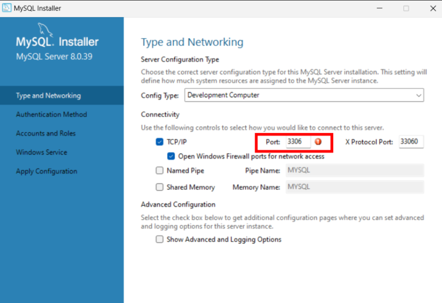Check Show Advanced and Logging Options

coord(159,239)
